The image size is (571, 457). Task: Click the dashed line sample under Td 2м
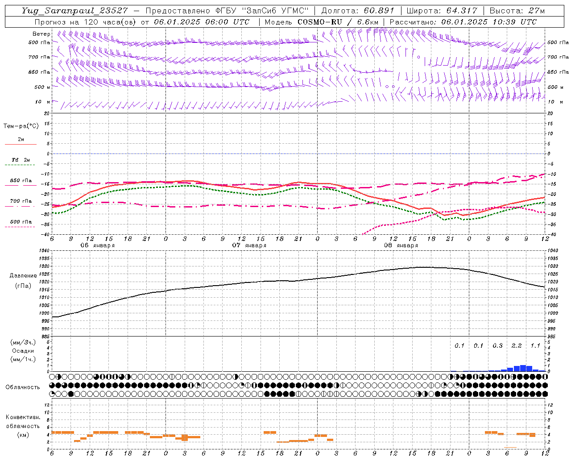(20, 165)
